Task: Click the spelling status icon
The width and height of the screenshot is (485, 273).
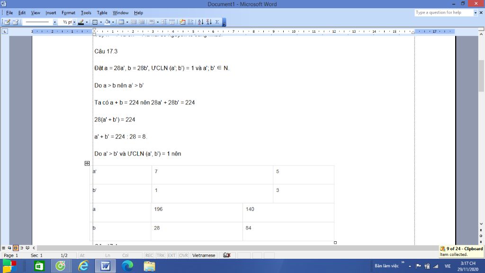Action: coord(227,255)
